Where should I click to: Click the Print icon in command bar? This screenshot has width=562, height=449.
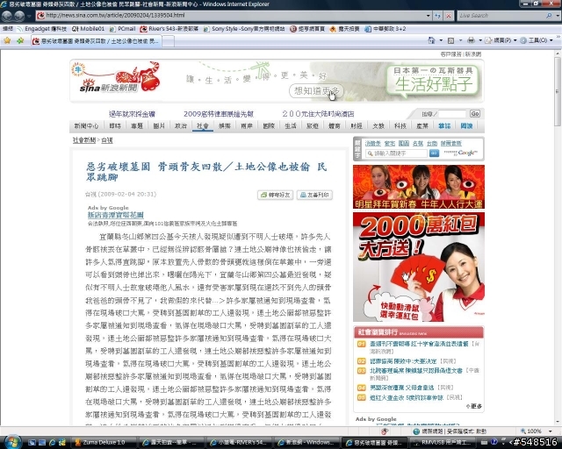coord(471,40)
